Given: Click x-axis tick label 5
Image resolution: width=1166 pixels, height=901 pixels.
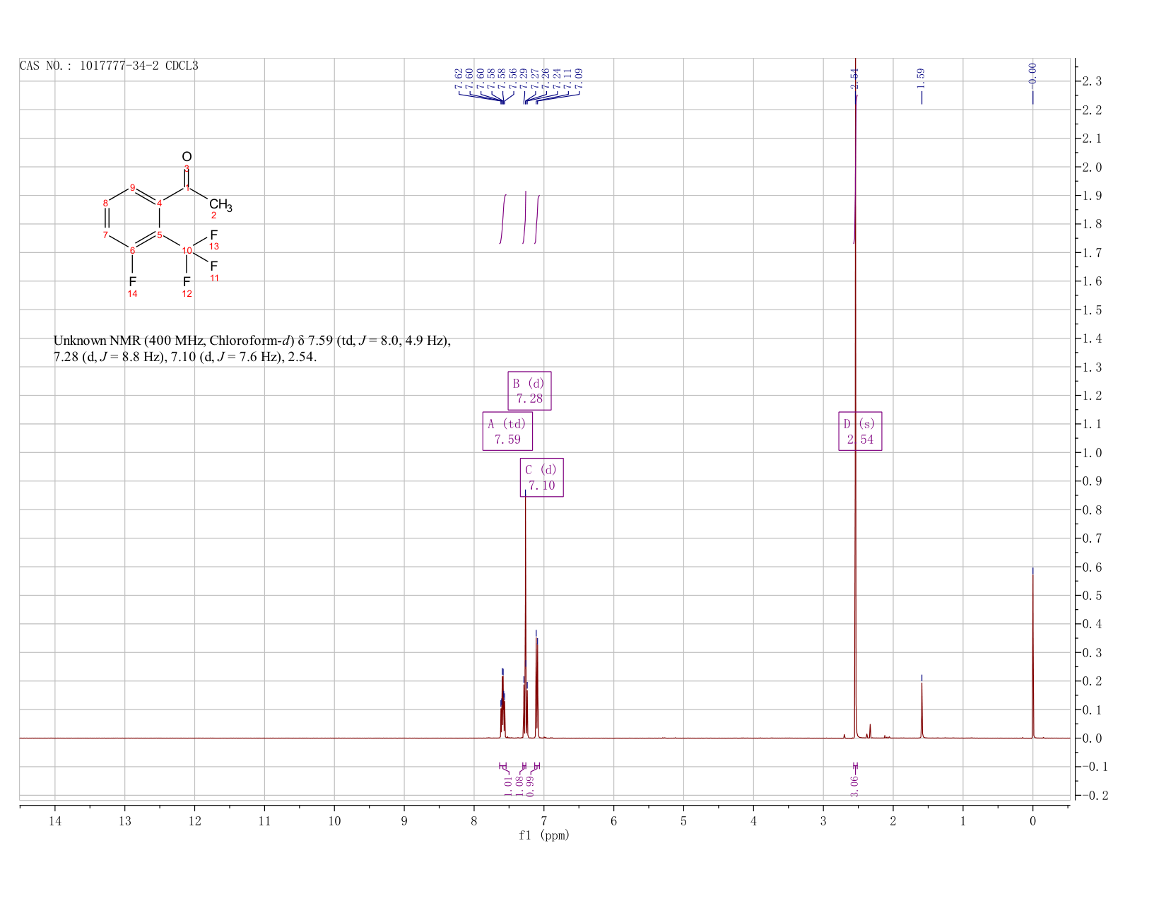Looking at the screenshot, I should pos(683,820).
